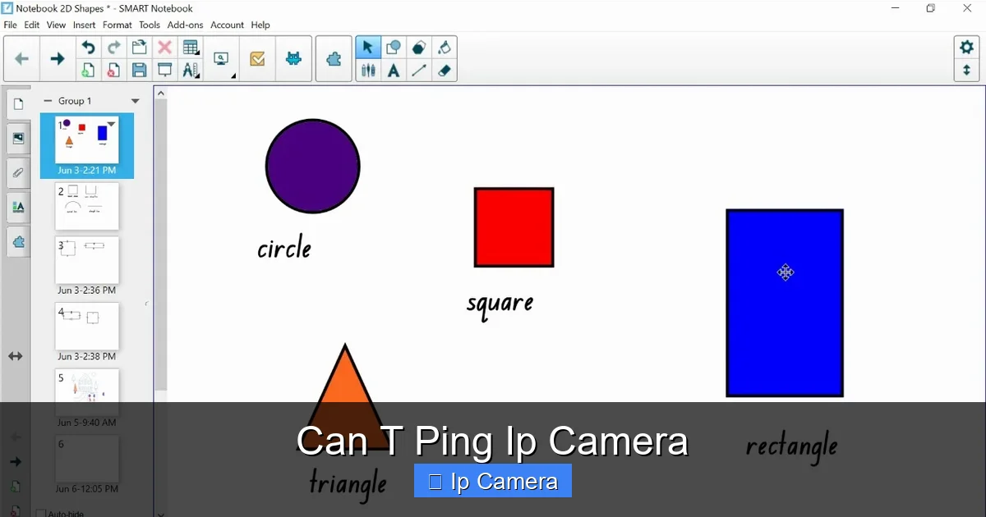Collapse Group 1 in the Page Sorter

point(47,101)
